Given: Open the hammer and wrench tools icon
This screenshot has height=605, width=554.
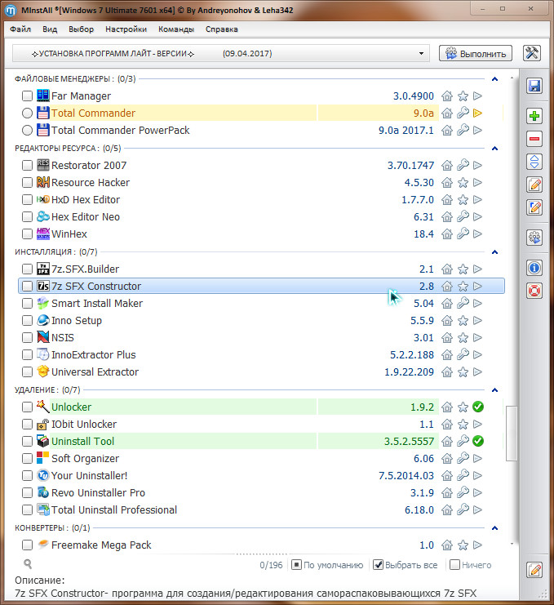Looking at the screenshot, I should [x=532, y=53].
